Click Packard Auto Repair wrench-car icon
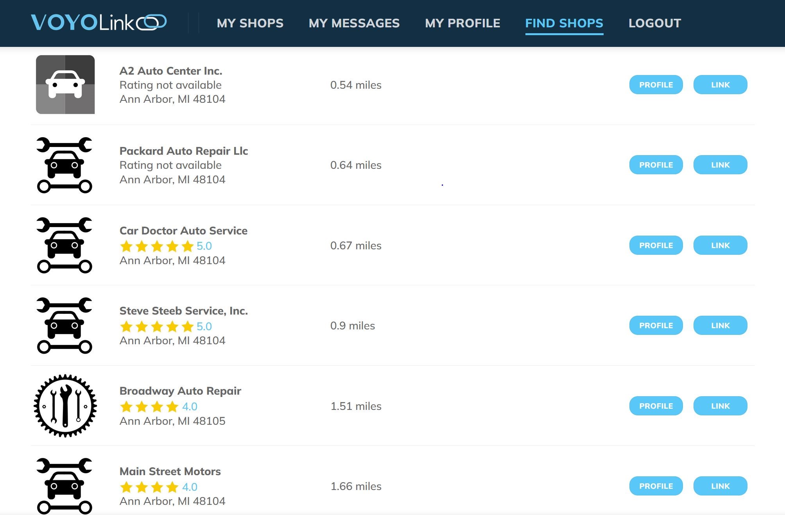785x515 pixels. [65, 165]
